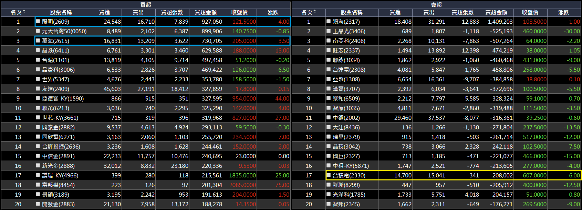582x210 pixels.
Task: Click the sort arrows beside 名次 in 賣超 table
Action: pos(314,12)
